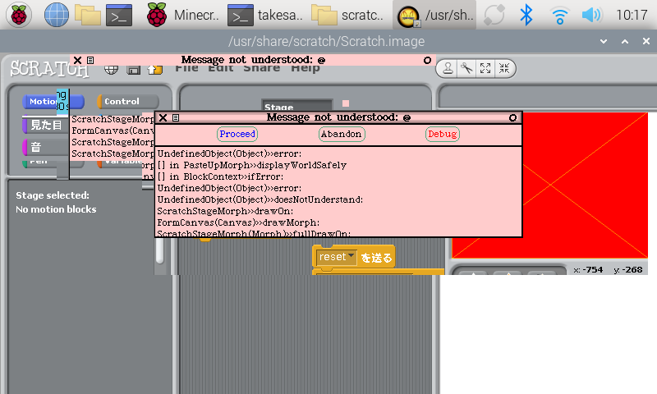
Task: Open the 見た目 (Looks) blocks category
Action: point(45,125)
